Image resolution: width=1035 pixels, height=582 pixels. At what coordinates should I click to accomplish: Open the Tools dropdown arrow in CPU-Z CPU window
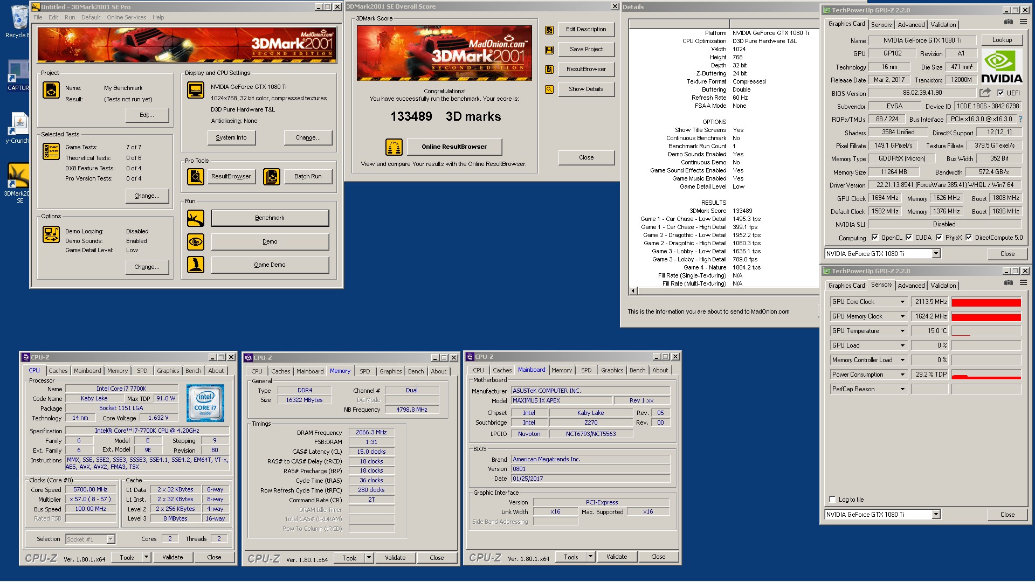pos(146,557)
